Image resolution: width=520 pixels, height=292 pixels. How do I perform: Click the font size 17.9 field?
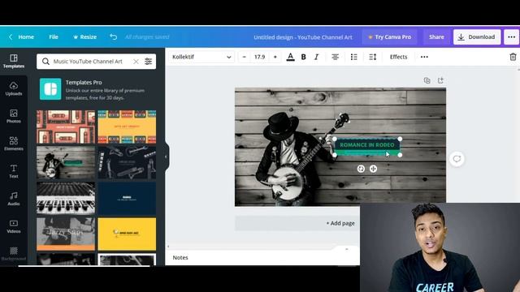[260, 57]
